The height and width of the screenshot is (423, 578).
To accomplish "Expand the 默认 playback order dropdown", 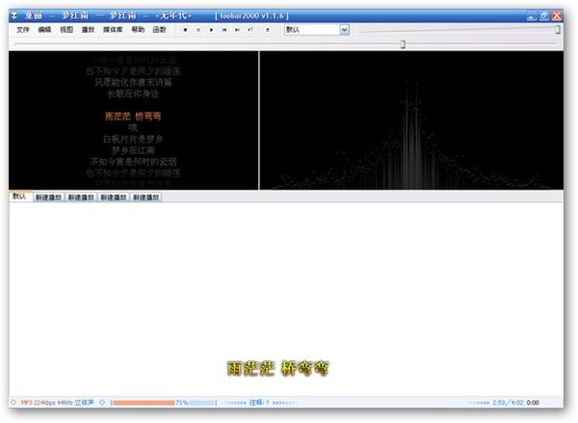I will pyautogui.click(x=344, y=30).
